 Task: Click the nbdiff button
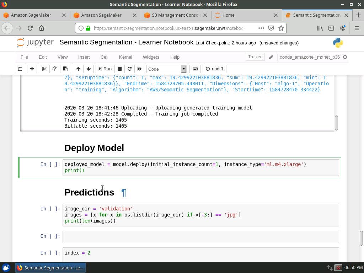tap(214, 69)
